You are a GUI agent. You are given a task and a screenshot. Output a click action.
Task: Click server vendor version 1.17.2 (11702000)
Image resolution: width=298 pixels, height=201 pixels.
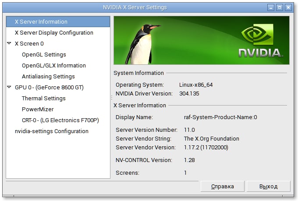[206, 148]
